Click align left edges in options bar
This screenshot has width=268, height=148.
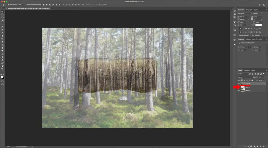click(x=53, y=5)
